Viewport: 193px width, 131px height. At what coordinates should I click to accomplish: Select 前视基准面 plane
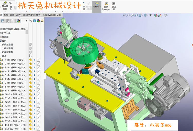click(x=7, y=44)
